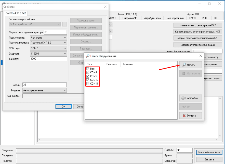Click the Настройка button with gear icon

(x=190, y=98)
